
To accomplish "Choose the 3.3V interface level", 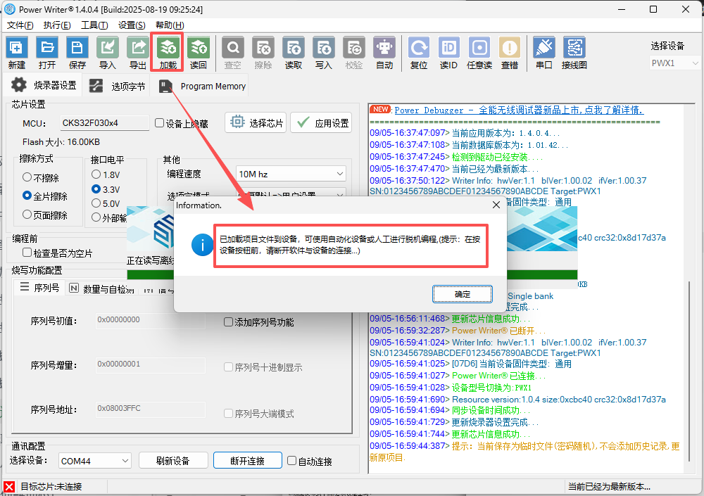I will tap(96, 189).
